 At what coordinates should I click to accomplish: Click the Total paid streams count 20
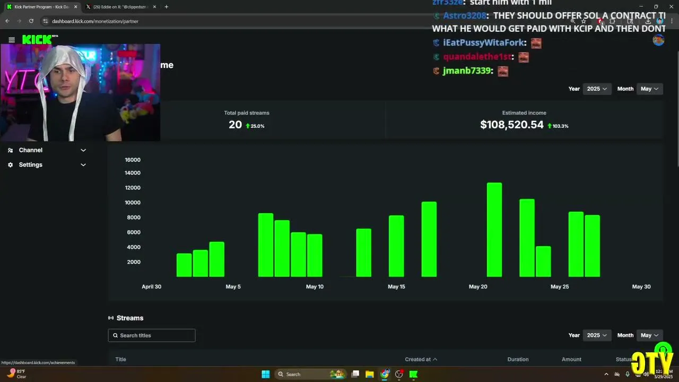tap(235, 125)
